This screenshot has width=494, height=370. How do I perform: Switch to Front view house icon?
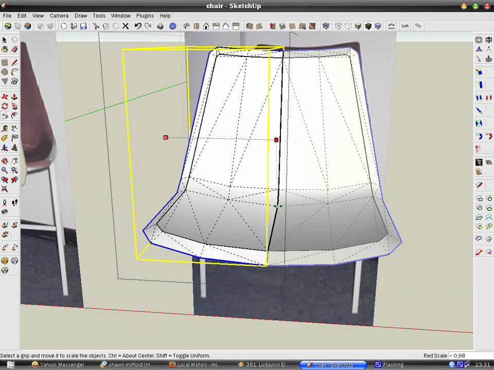[206, 26]
